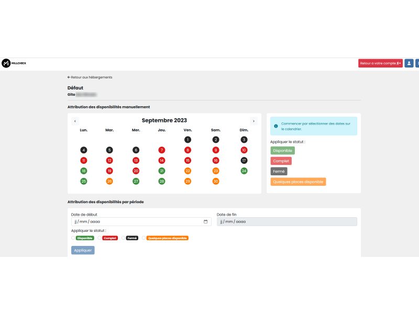Select green day 25 on the calendar
This screenshot has height=314, width=419.
[x=84, y=181]
